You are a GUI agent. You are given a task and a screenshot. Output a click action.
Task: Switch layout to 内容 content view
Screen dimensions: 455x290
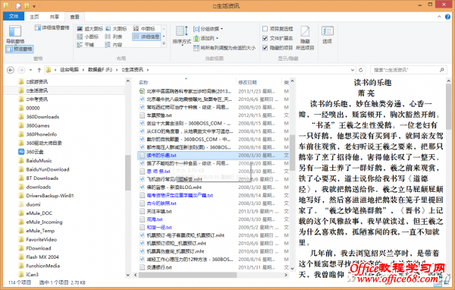click(x=114, y=45)
